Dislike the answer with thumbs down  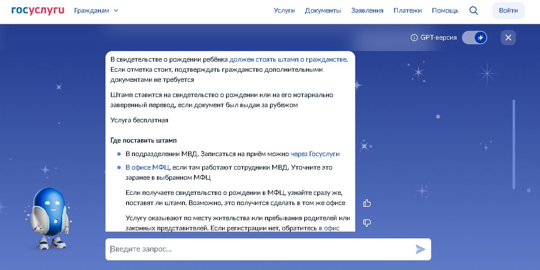[x=367, y=223]
